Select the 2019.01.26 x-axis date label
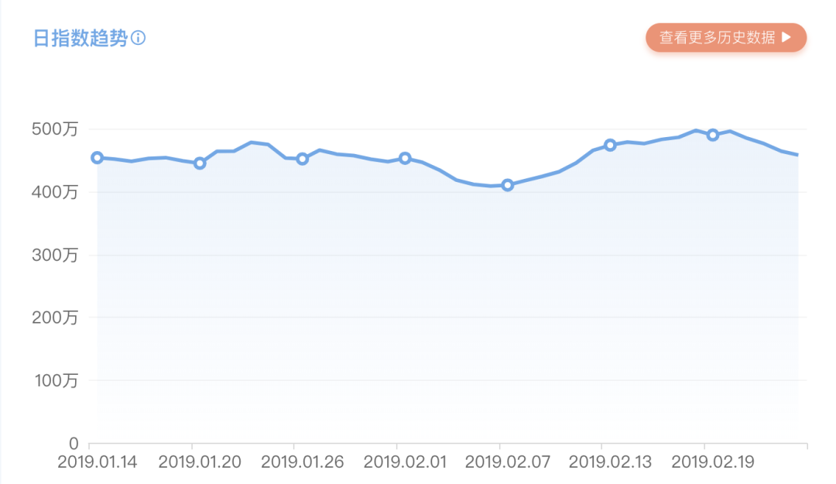The width and height of the screenshot is (836, 484). pyautogui.click(x=303, y=462)
